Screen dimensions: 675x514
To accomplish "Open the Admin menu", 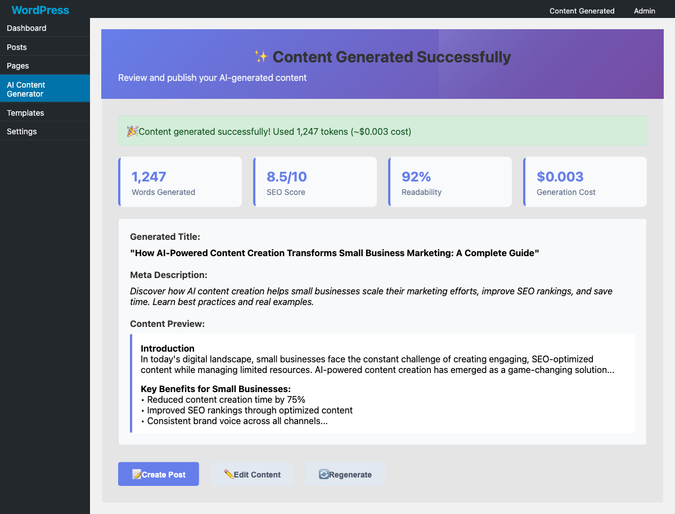I will pos(644,11).
